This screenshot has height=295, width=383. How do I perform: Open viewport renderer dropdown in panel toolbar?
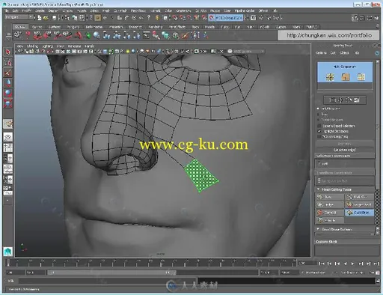[248, 52]
